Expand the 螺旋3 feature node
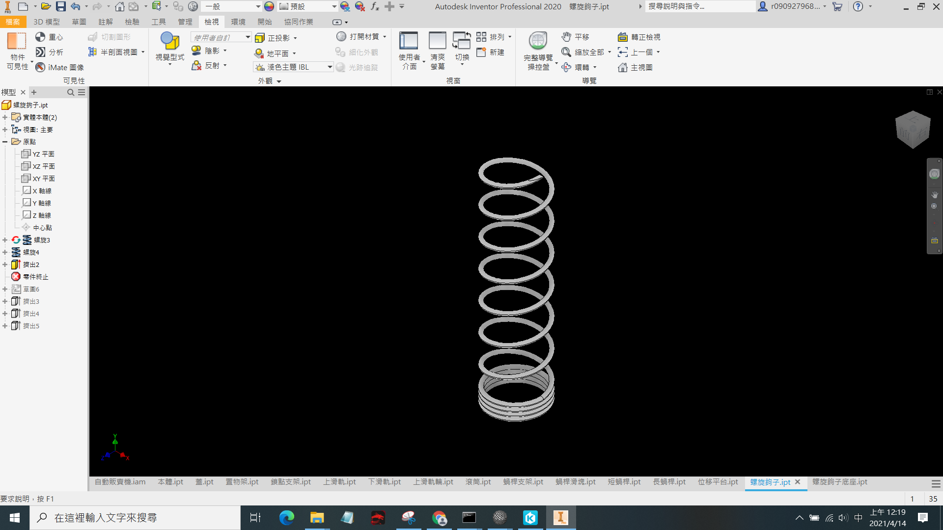The height and width of the screenshot is (530, 943). pos(5,240)
